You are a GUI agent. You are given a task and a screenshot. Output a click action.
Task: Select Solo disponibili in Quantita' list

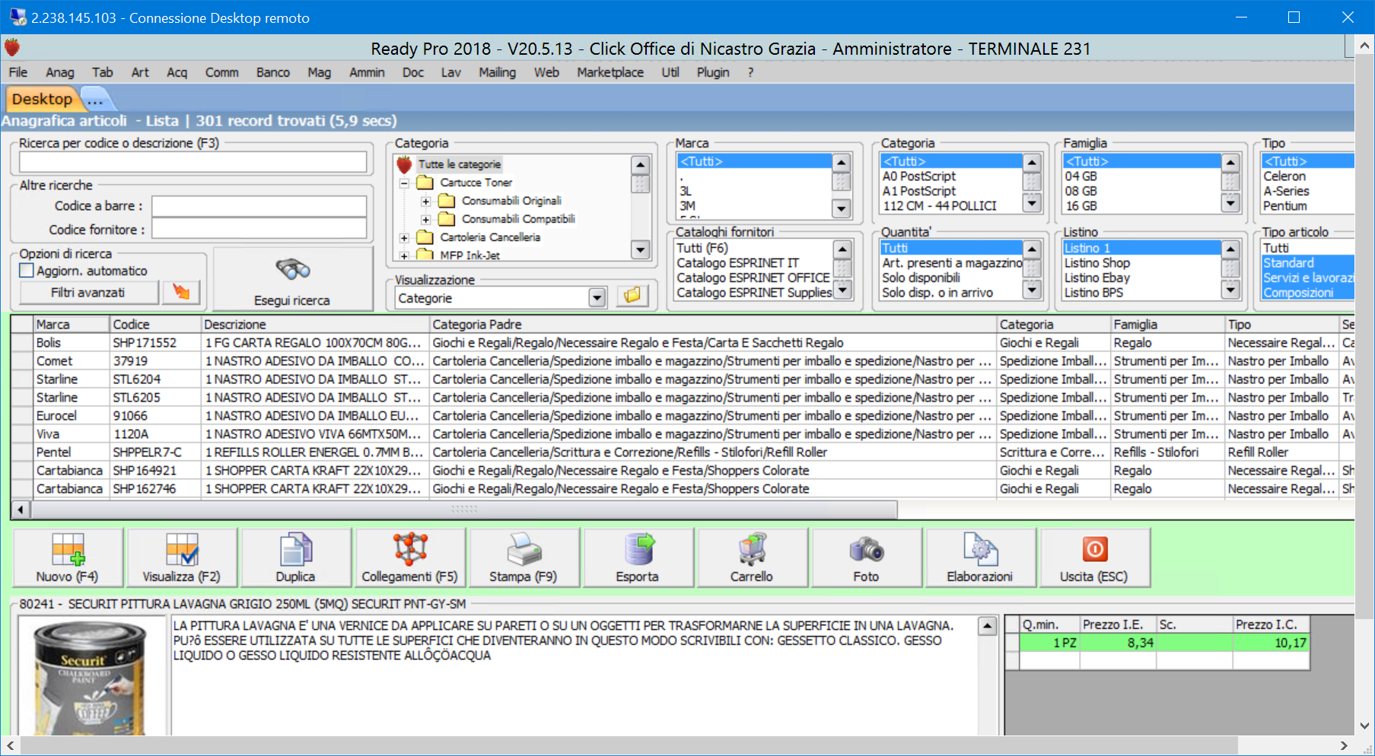[x=921, y=278]
